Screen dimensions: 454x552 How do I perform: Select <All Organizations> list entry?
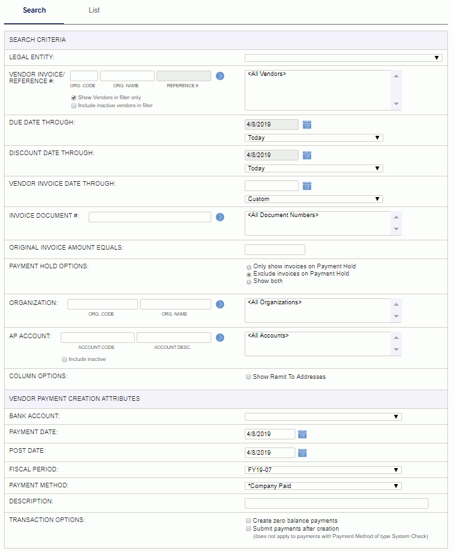coord(275,302)
